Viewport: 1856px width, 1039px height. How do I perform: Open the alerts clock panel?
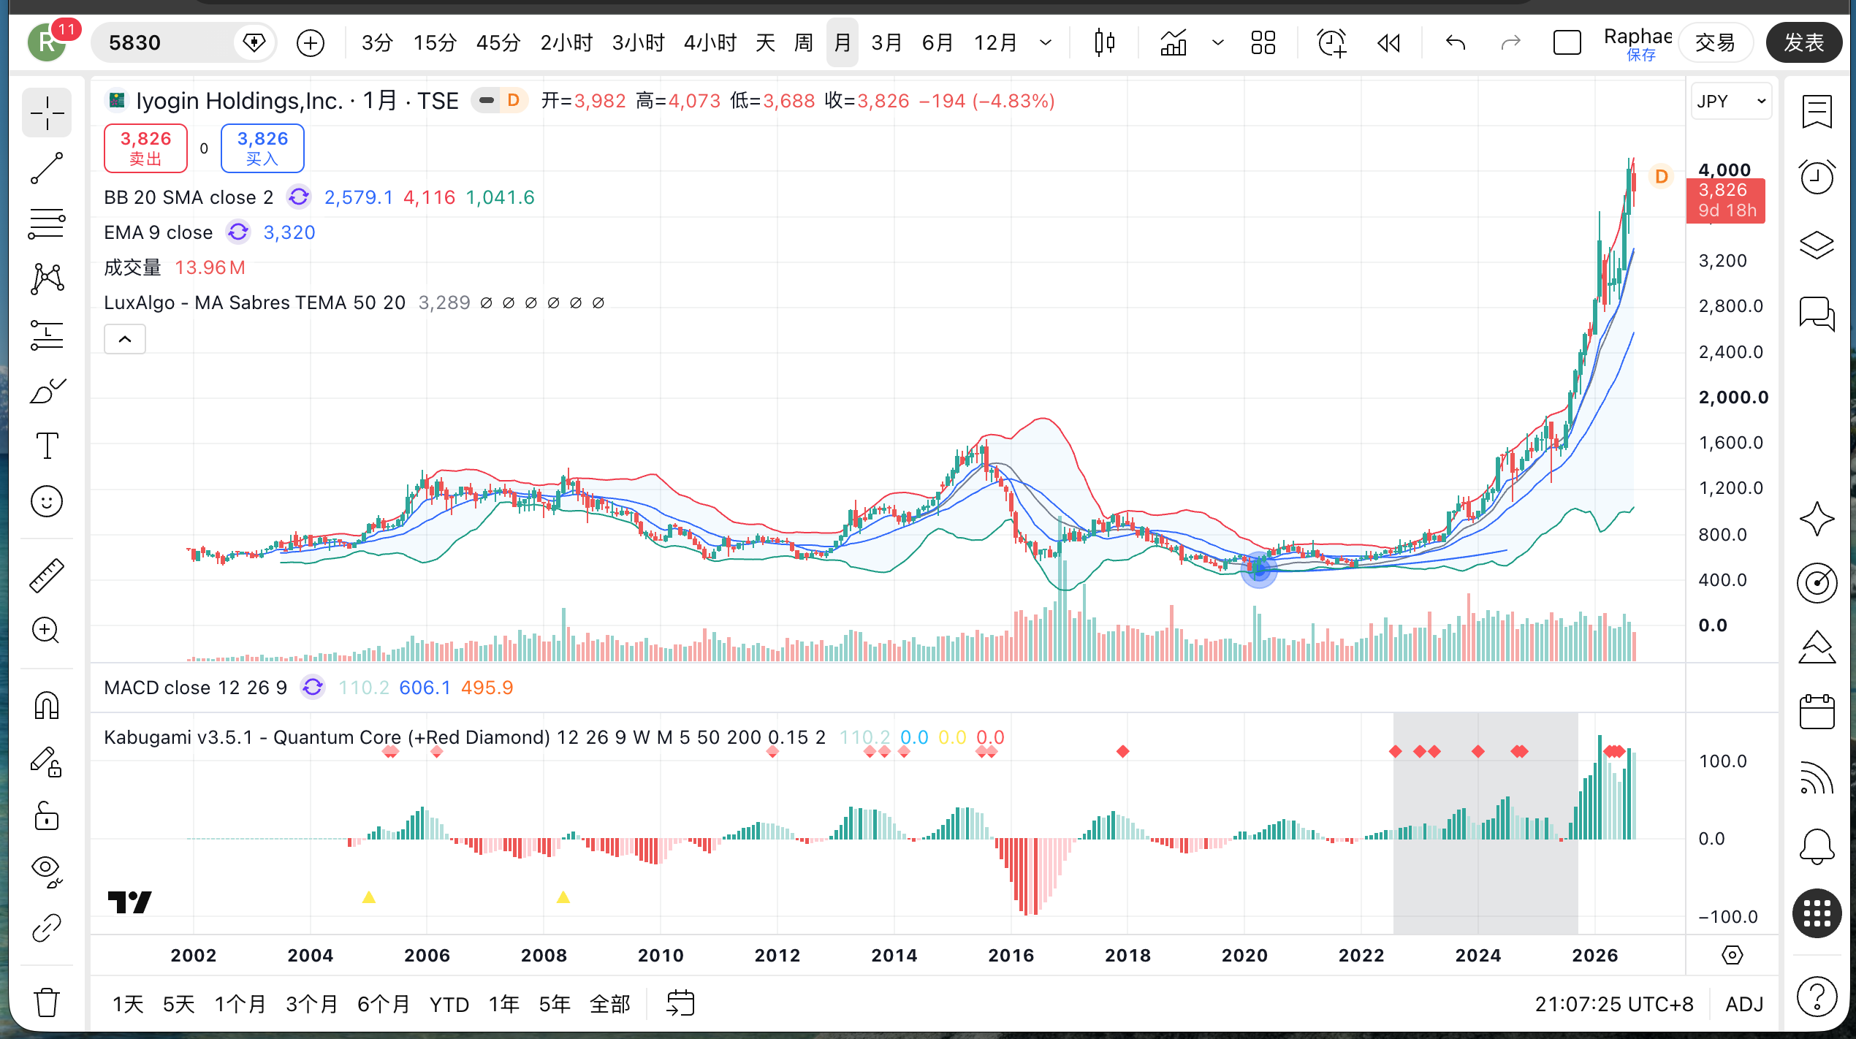coord(1817,178)
